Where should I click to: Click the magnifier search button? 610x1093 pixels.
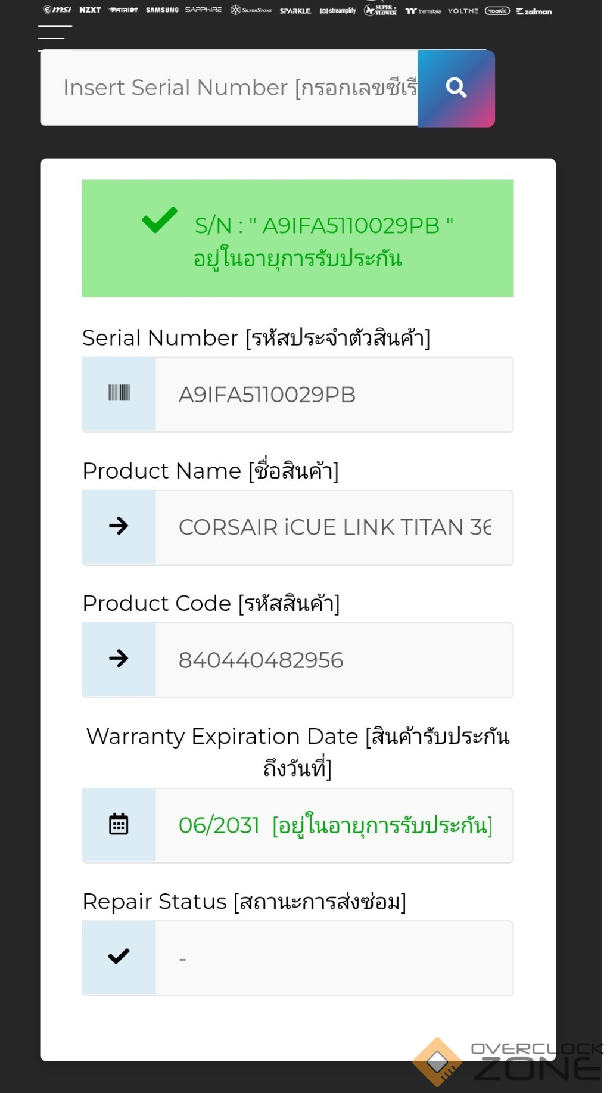pyautogui.click(x=456, y=88)
